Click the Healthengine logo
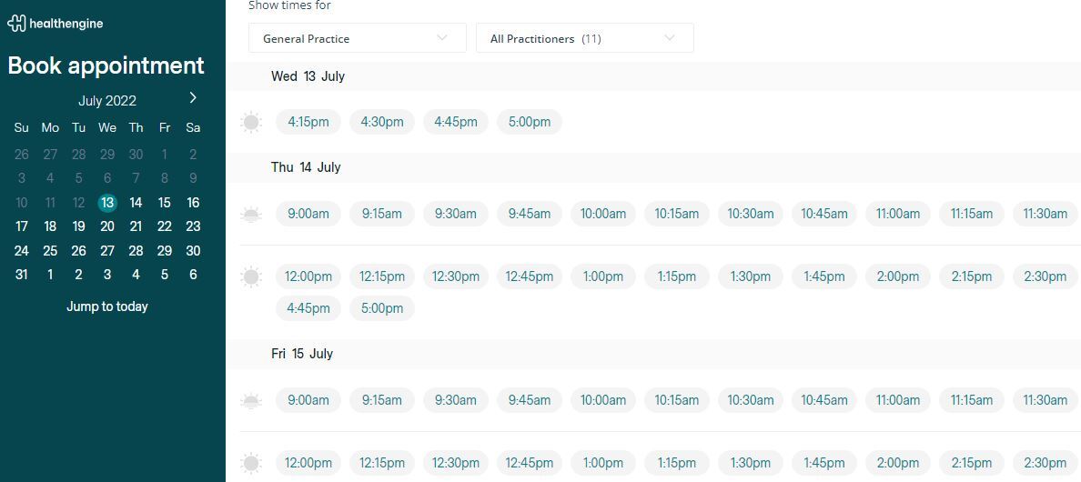 pos(56,24)
